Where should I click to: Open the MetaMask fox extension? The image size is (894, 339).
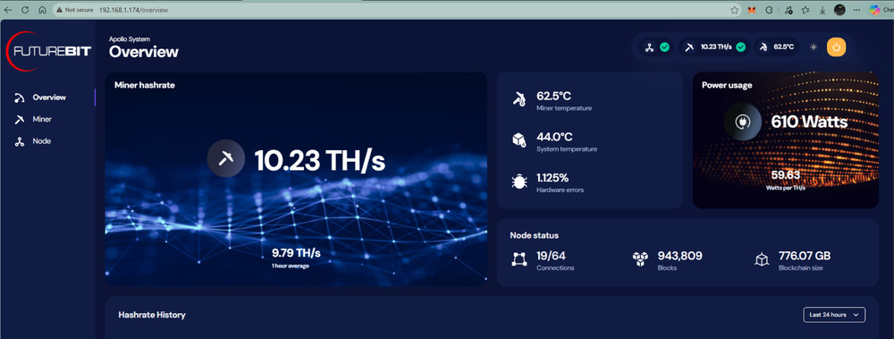point(752,10)
